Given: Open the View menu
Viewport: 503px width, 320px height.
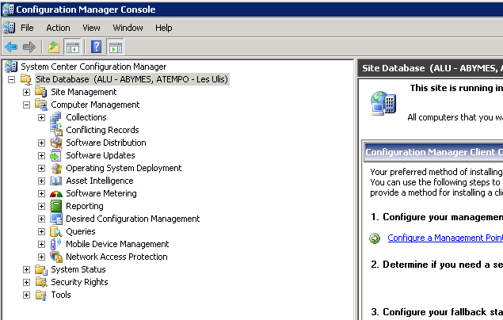Looking at the screenshot, I should coord(91,28).
